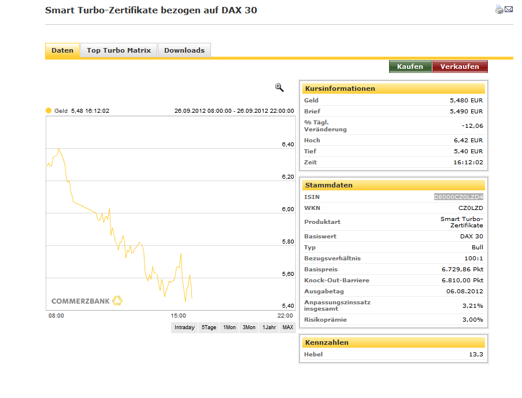Image resolution: width=522 pixels, height=398 pixels.
Task: Switch to the Top Turbo Matrix tab
Action: [x=119, y=50]
